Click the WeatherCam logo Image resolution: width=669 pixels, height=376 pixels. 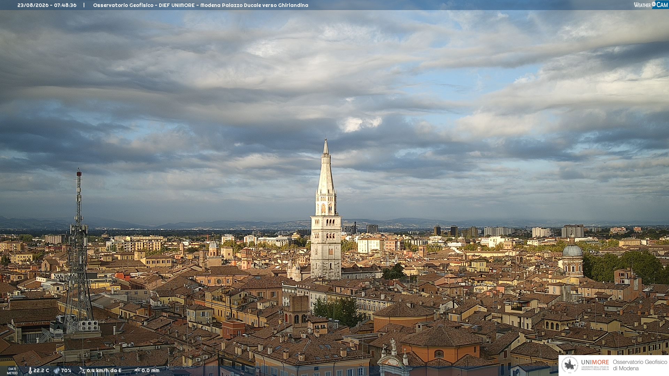pyautogui.click(x=651, y=5)
